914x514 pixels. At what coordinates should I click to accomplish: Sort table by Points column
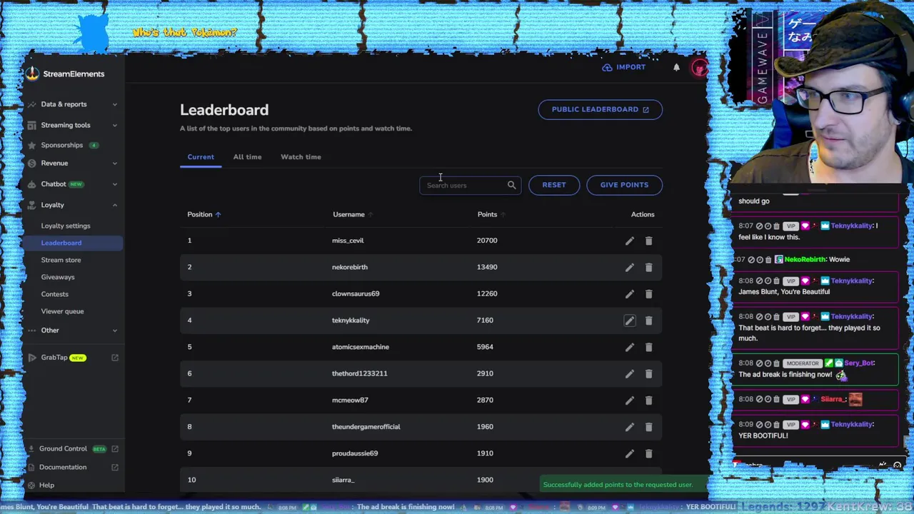[491, 214]
